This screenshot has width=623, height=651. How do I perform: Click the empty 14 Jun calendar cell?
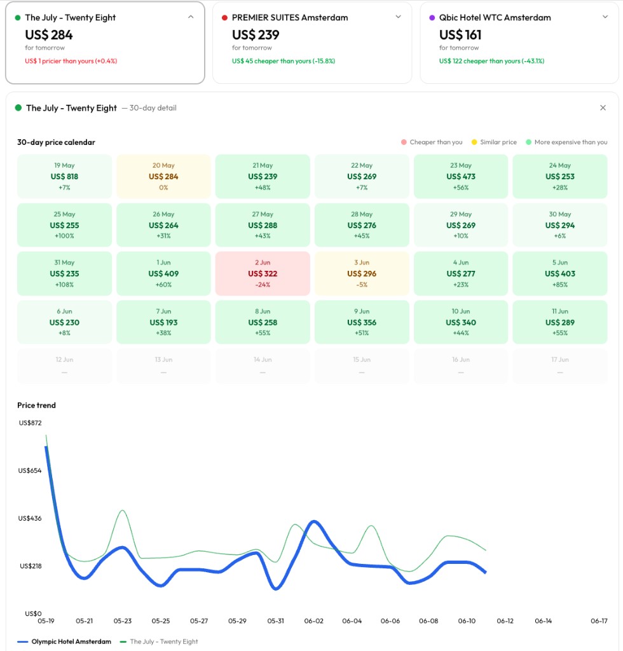point(263,366)
